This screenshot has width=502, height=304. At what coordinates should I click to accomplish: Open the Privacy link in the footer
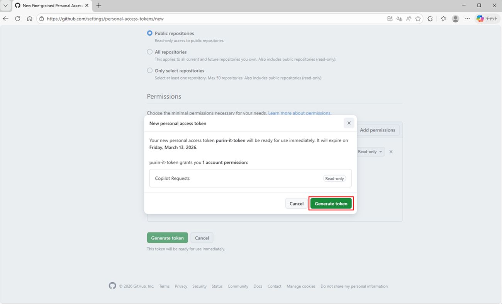(x=181, y=286)
